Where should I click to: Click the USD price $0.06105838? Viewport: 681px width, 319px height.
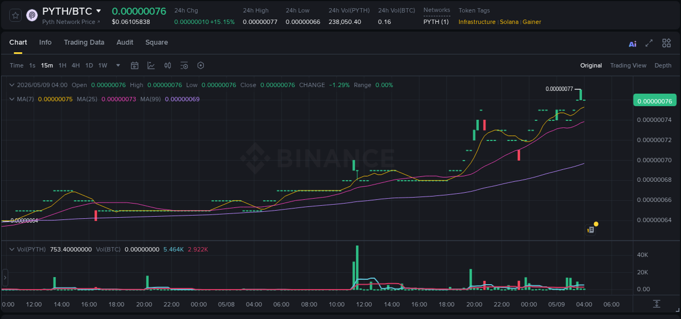[x=131, y=22]
